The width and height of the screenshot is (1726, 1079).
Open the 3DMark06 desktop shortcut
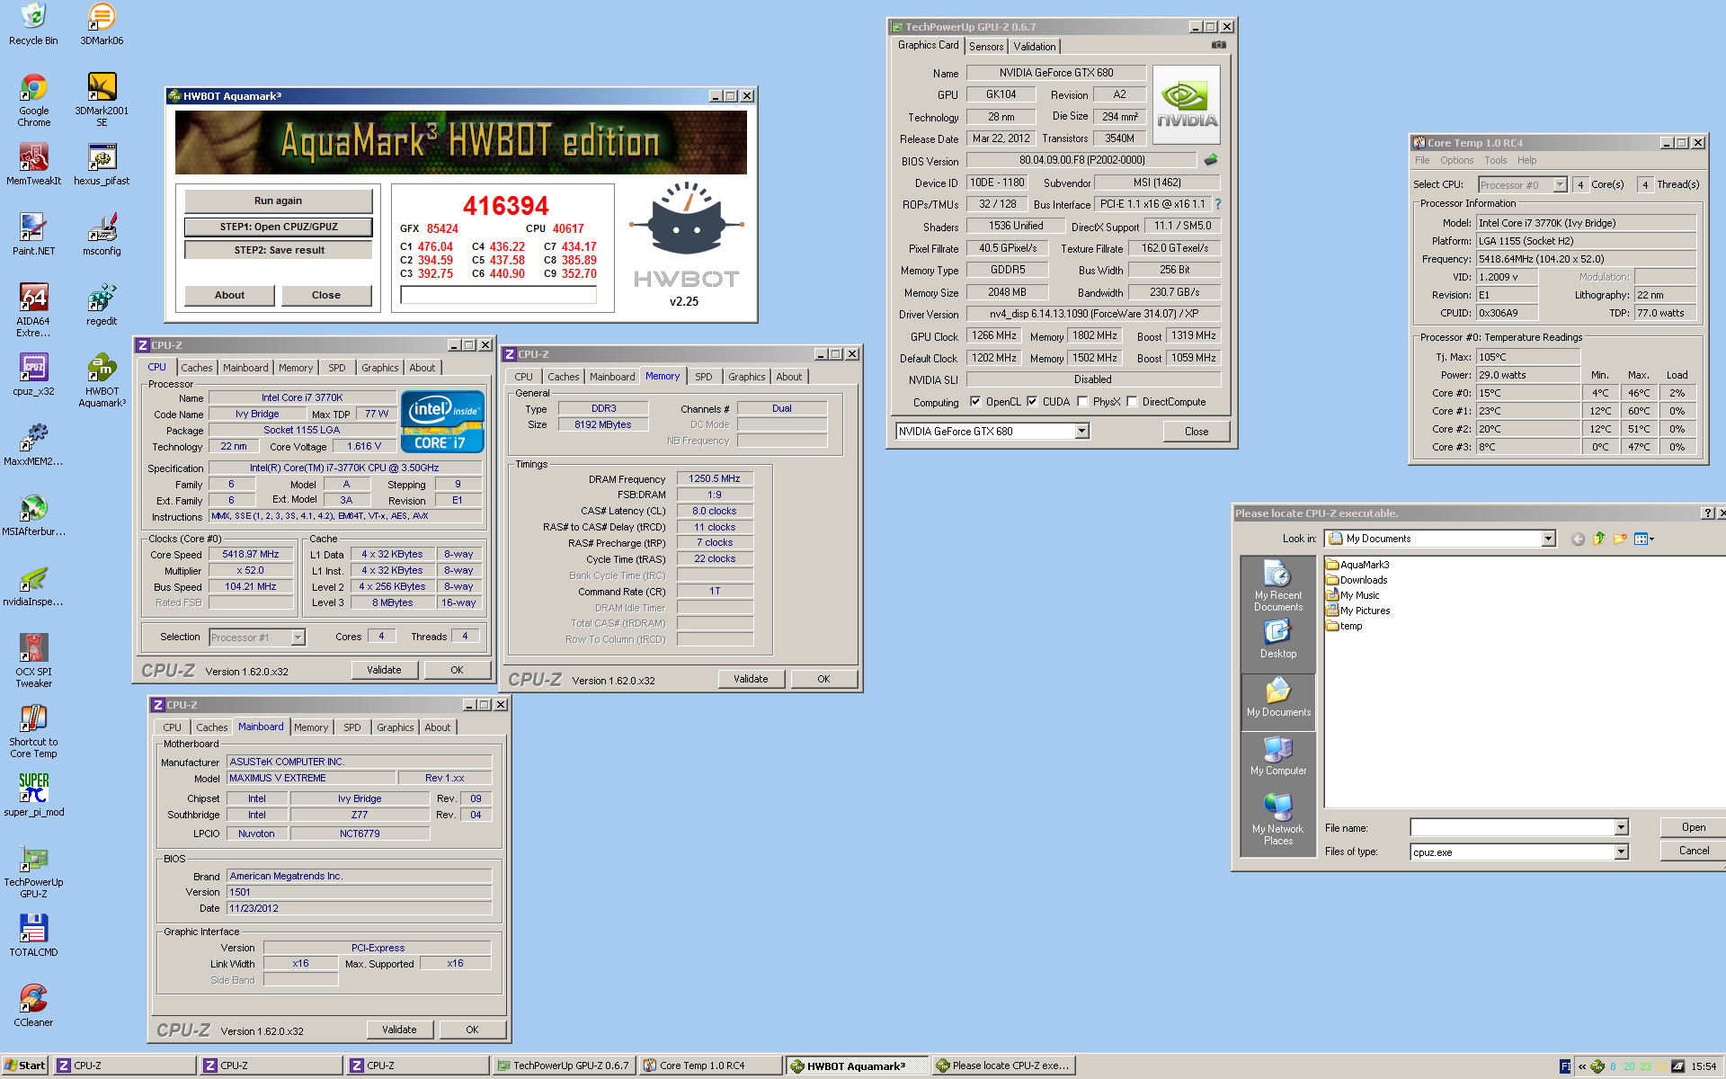click(102, 24)
